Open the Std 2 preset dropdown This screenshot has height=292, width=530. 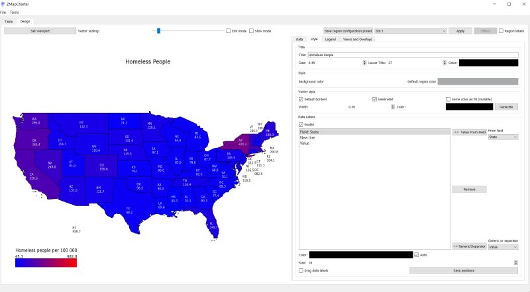pos(410,31)
